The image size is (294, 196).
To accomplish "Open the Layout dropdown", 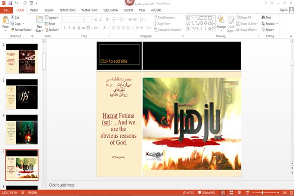I will 51,18.
